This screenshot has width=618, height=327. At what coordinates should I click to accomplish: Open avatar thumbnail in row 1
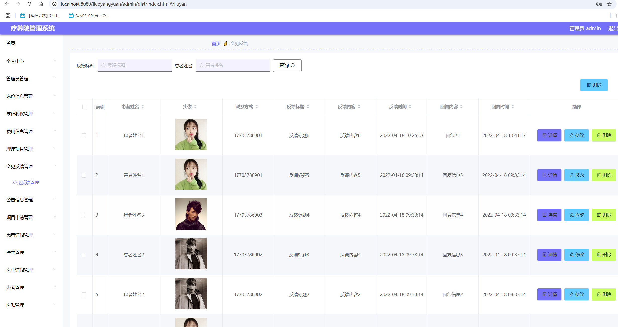click(x=191, y=134)
